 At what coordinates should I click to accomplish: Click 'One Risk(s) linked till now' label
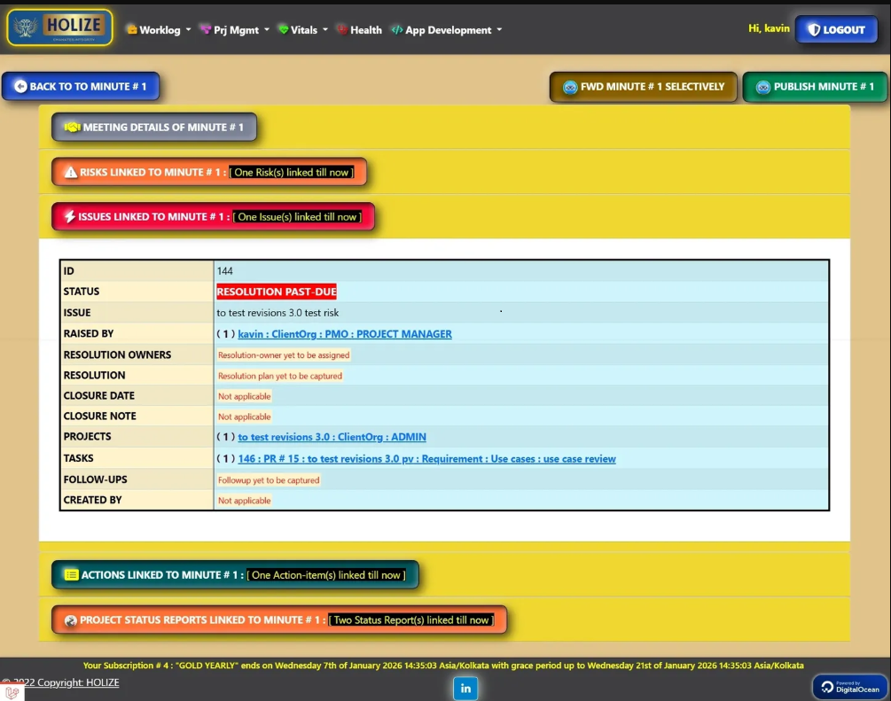[x=292, y=172]
